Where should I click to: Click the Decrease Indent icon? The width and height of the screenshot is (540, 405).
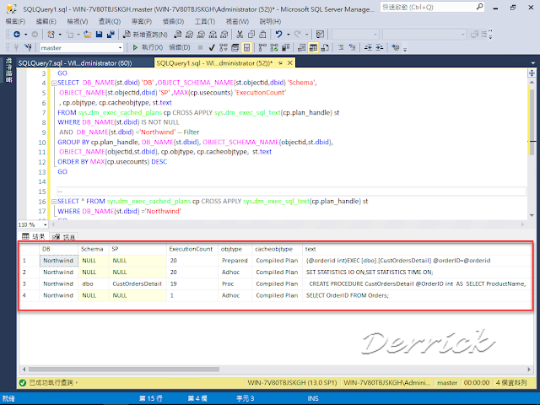pos(368,47)
